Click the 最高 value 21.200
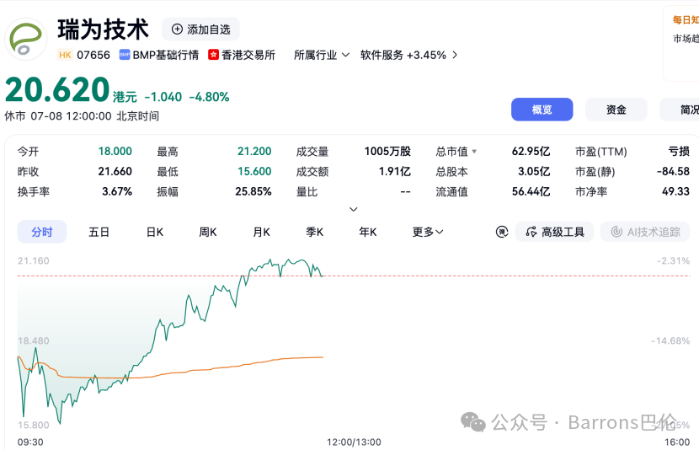The image size is (699, 450). [x=254, y=151]
